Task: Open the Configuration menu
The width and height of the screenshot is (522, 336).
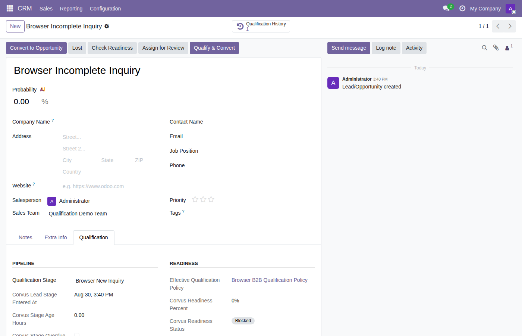Action: [105, 9]
